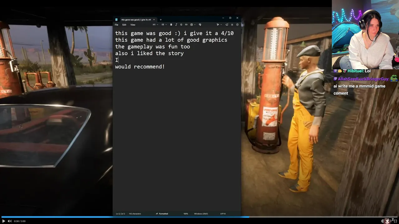Click the text 'also i liked the story'
Viewport: 399px width, 224px height.
149,53
